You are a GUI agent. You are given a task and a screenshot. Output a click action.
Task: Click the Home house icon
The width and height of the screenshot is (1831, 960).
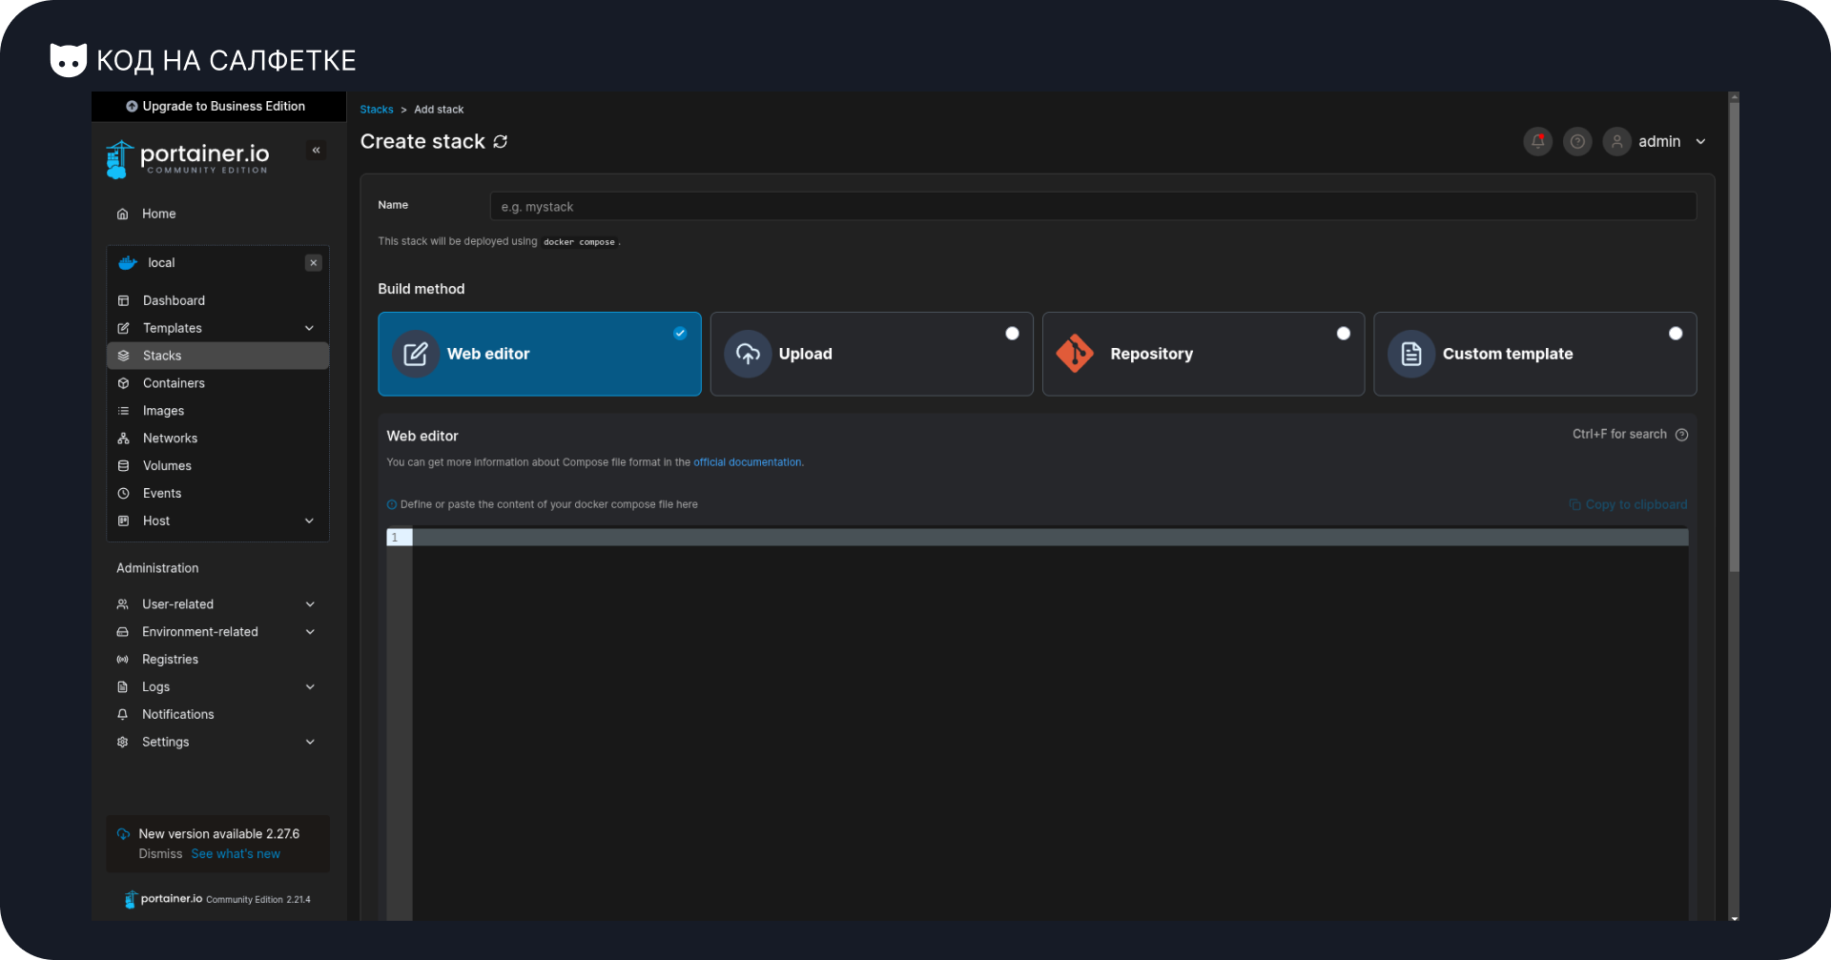122,214
